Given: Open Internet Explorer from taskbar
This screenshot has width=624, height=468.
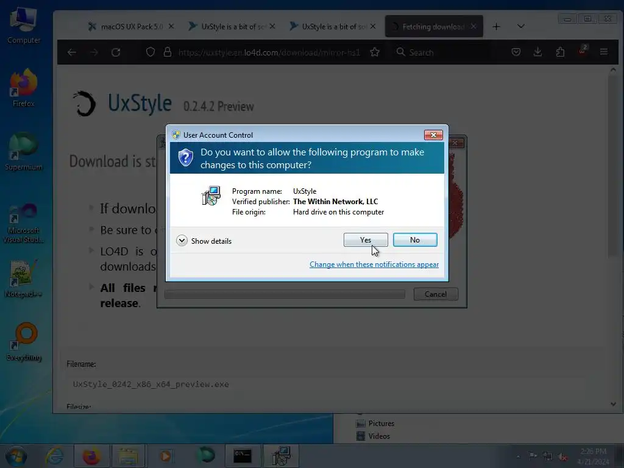Looking at the screenshot, I should coord(54,456).
